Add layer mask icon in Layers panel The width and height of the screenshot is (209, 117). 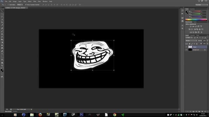click(x=193, y=111)
